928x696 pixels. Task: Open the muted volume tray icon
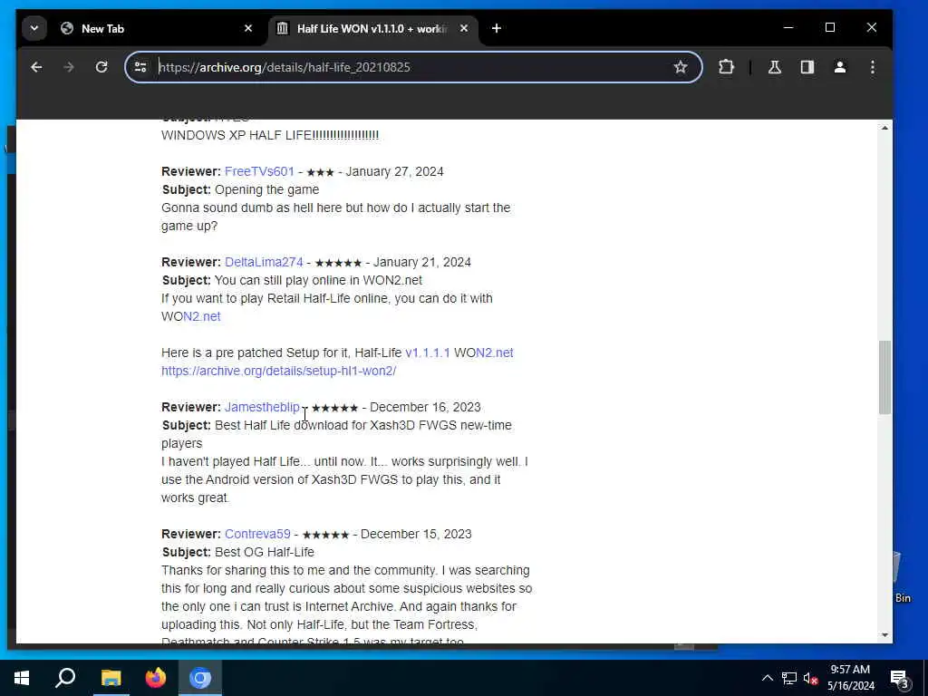(x=810, y=678)
